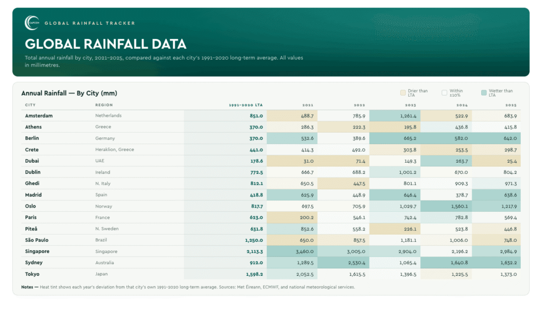Viewport: 542px width, 309px height.
Task: Click the 'Drier than LTA' legend swatch
Action: point(403,92)
